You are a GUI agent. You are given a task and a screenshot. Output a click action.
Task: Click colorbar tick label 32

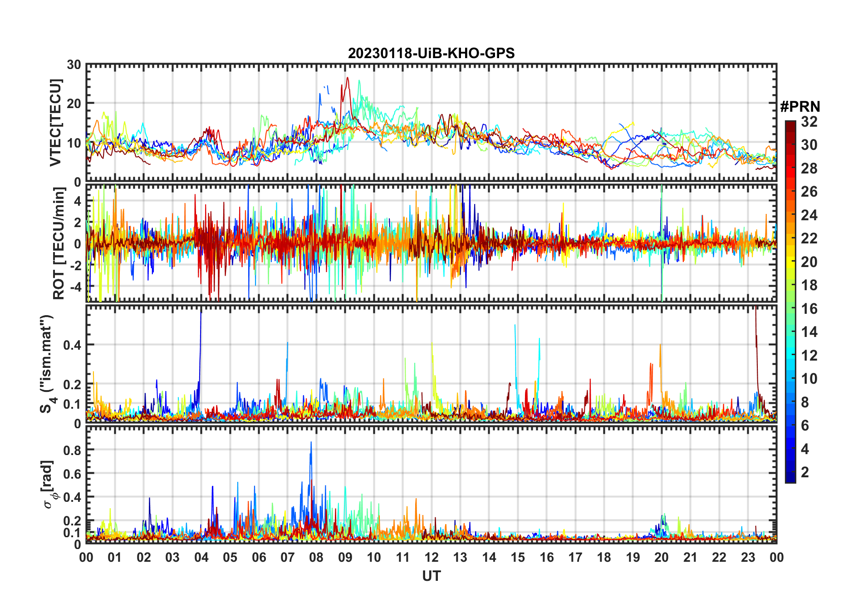click(x=809, y=122)
